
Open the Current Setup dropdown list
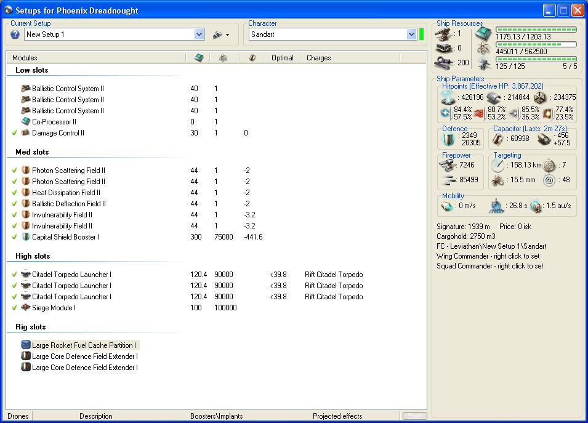click(x=199, y=34)
